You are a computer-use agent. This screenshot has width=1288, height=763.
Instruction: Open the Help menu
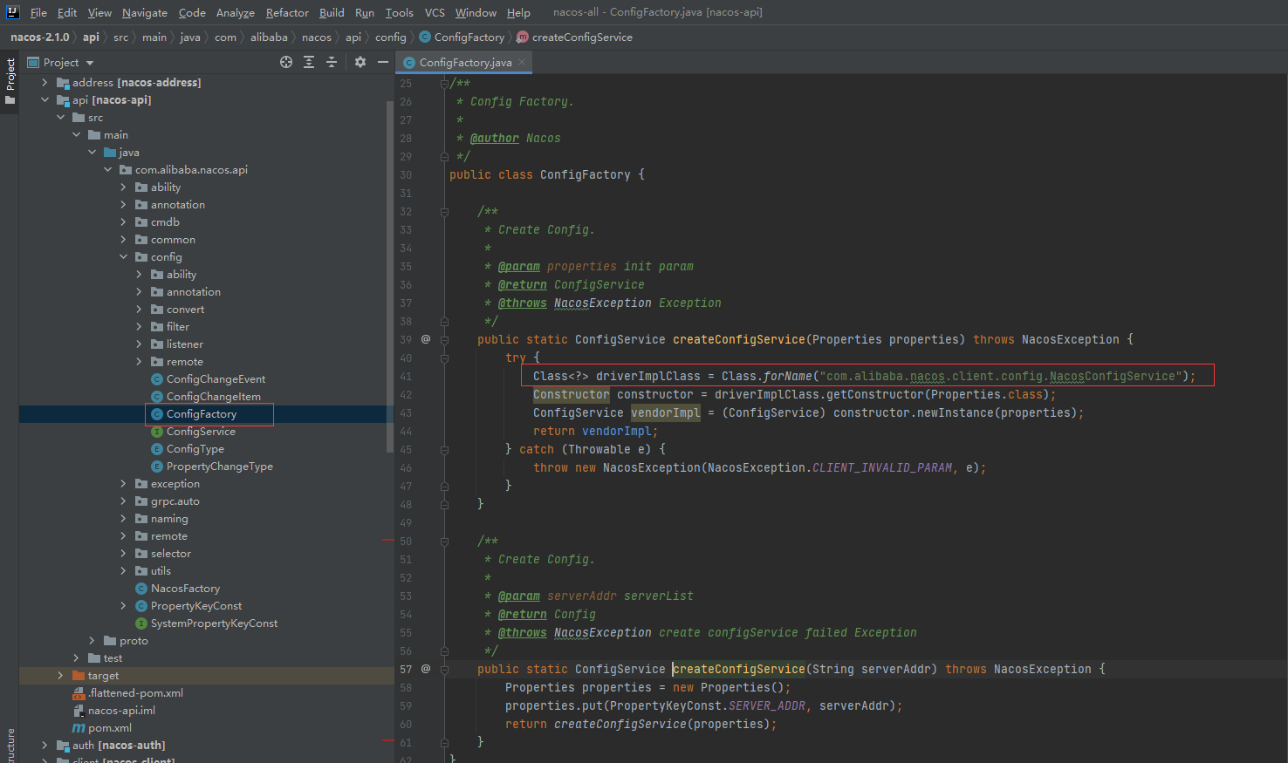[518, 12]
